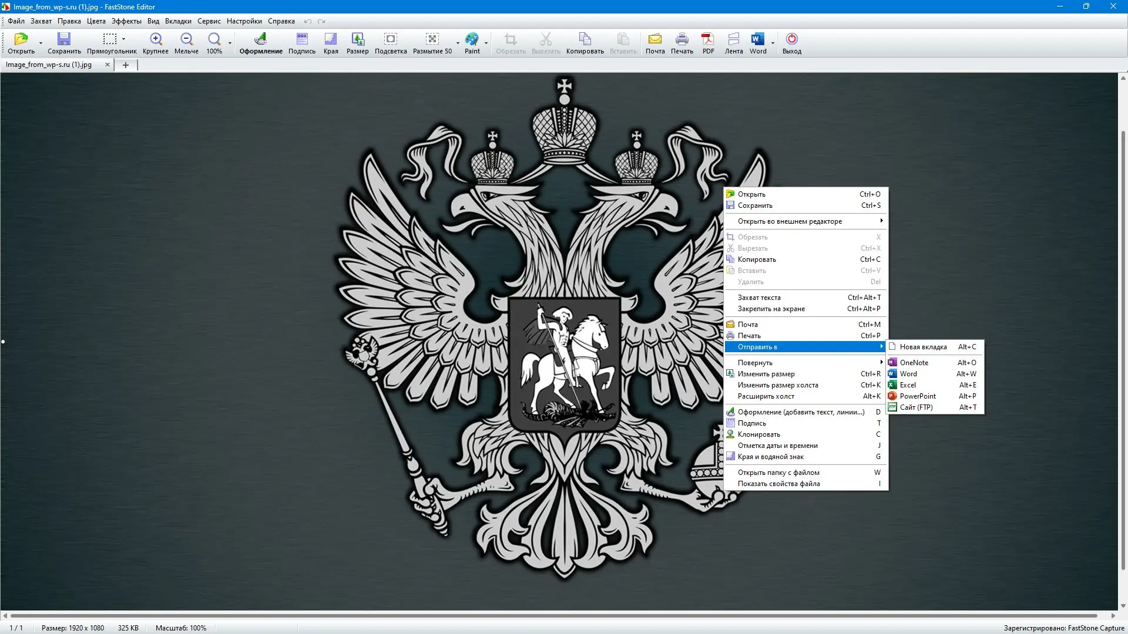The height and width of the screenshot is (634, 1128).
Task: Export the image to PDF
Action: [x=707, y=41]
